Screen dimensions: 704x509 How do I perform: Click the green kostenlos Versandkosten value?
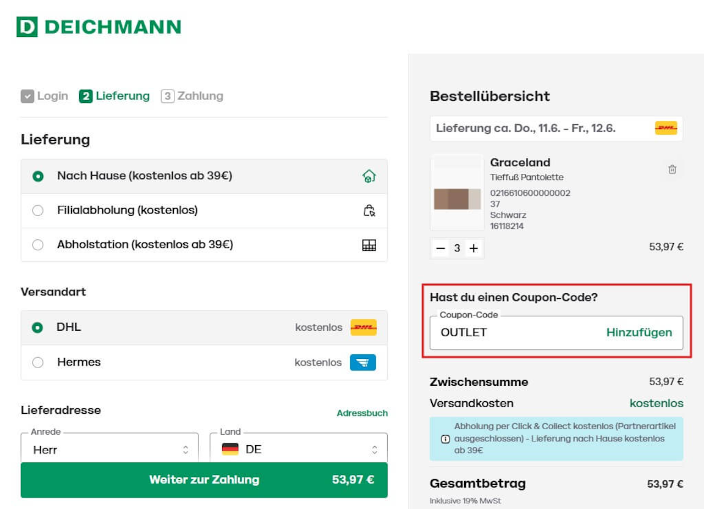tap(657, 403)
